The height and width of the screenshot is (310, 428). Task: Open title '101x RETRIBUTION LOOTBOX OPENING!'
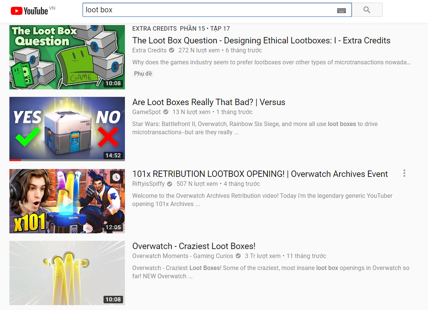click(260, 174)
